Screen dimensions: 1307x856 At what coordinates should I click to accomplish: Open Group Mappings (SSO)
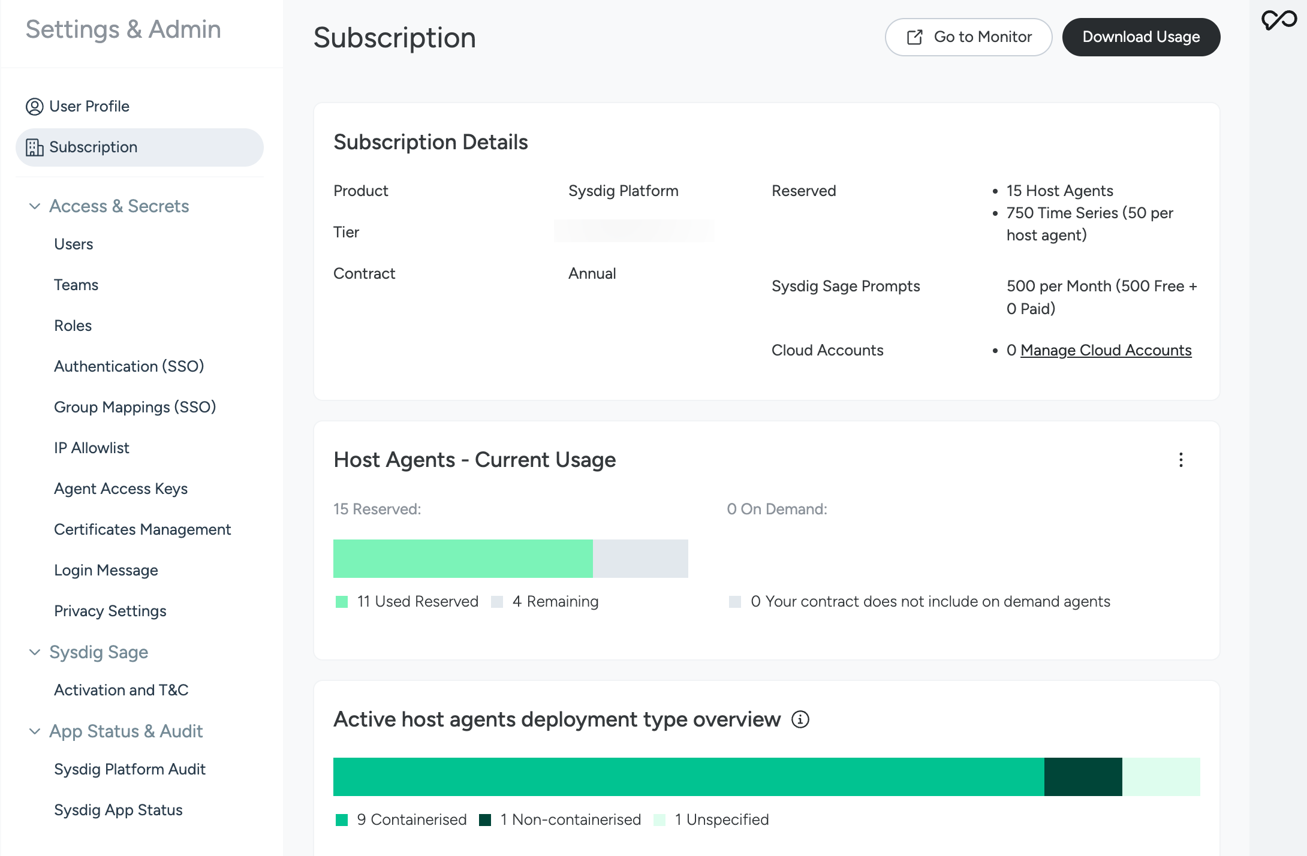pyautogui.click(x=135, y=408)
